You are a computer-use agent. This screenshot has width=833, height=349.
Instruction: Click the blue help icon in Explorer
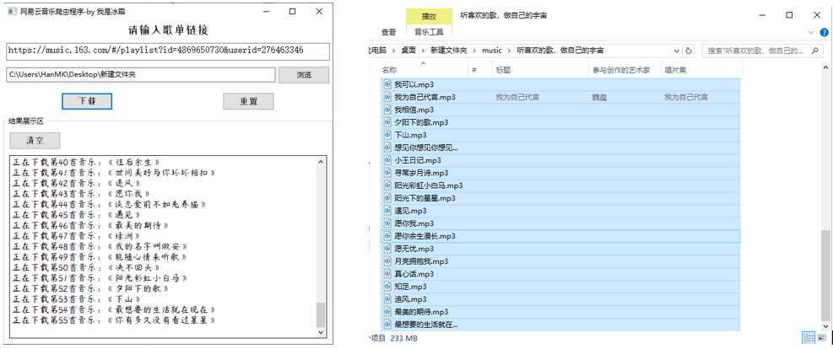[824, 32]
